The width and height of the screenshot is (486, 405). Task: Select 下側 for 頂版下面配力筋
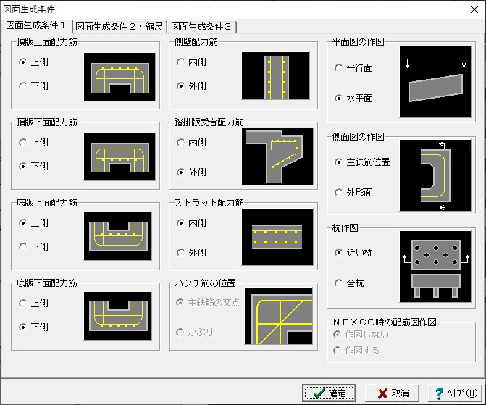[33, 167]
